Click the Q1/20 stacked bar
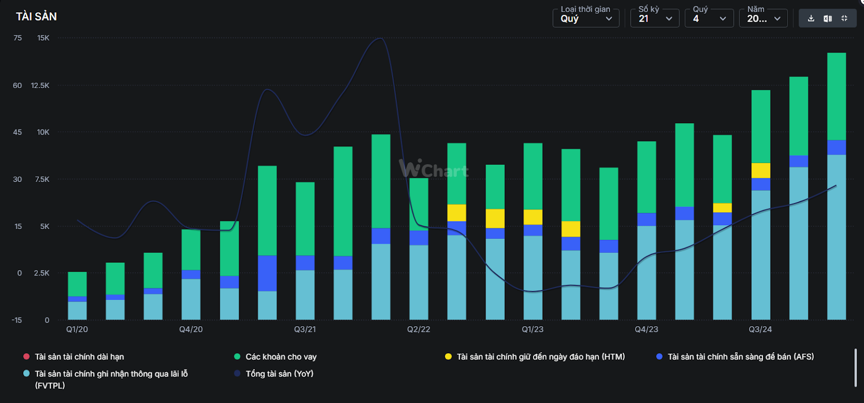Image resolution: width=864 pixels, height=403 pixels. point(77,295)
